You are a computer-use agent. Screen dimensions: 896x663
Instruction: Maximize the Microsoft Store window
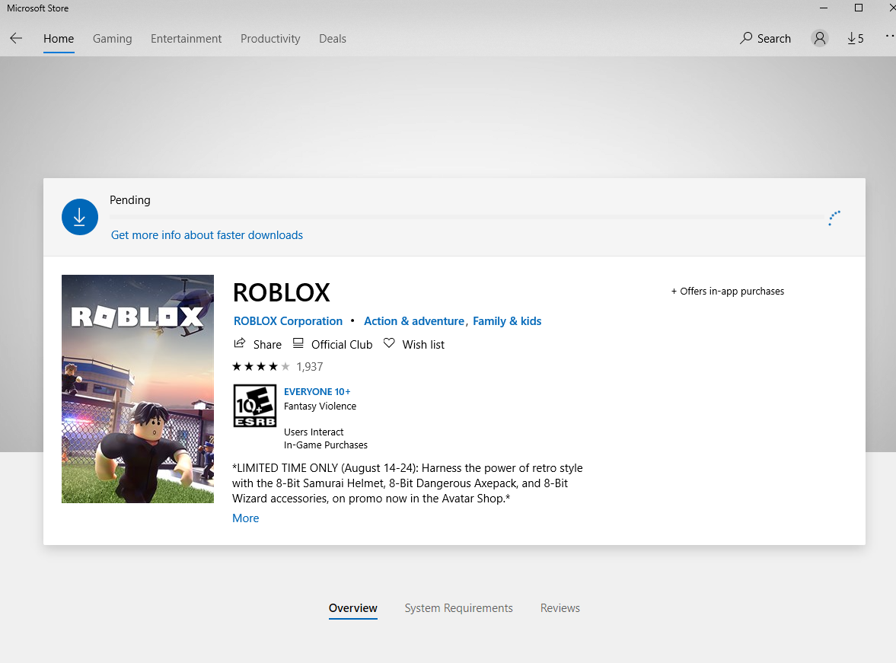tap(858, 8)
